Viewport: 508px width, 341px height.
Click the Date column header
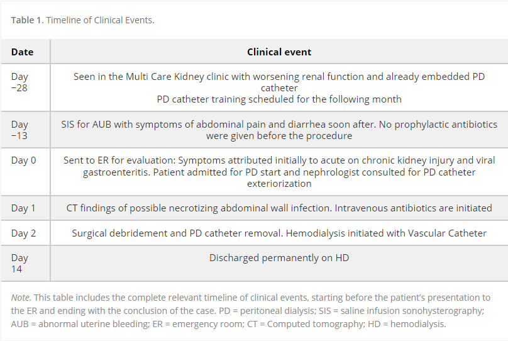click(23, 52)
